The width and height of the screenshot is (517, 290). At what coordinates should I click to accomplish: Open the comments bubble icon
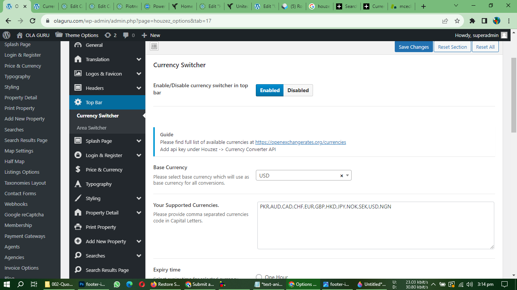tap(125, 35)
